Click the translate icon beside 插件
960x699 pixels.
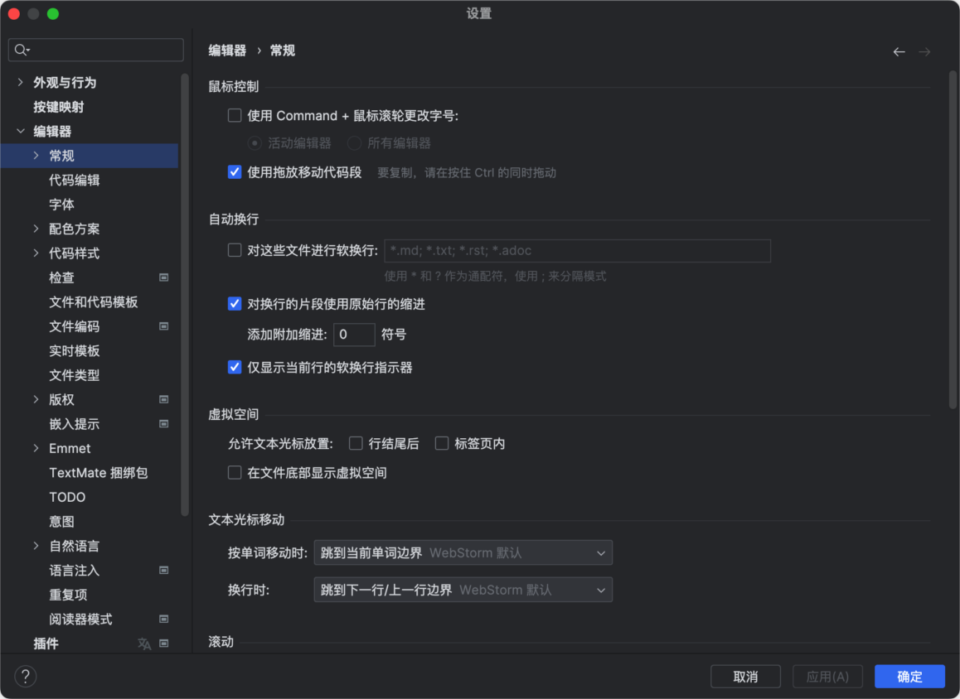pyautogui.click(x=144, y=644)
